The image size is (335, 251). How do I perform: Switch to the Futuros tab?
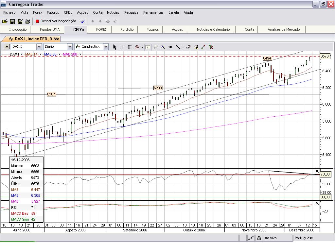coord(152,29)
